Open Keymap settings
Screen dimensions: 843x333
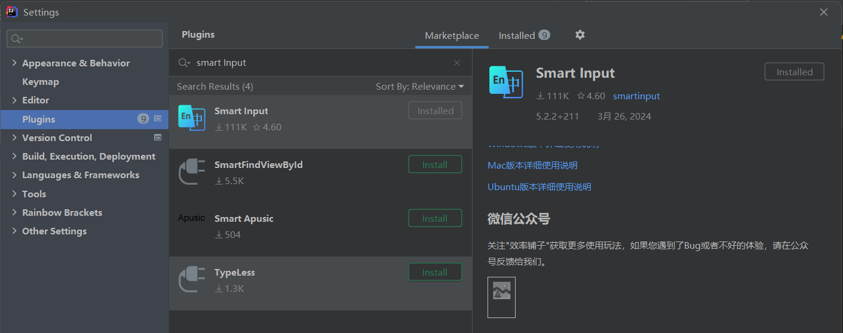coord(41,81)
